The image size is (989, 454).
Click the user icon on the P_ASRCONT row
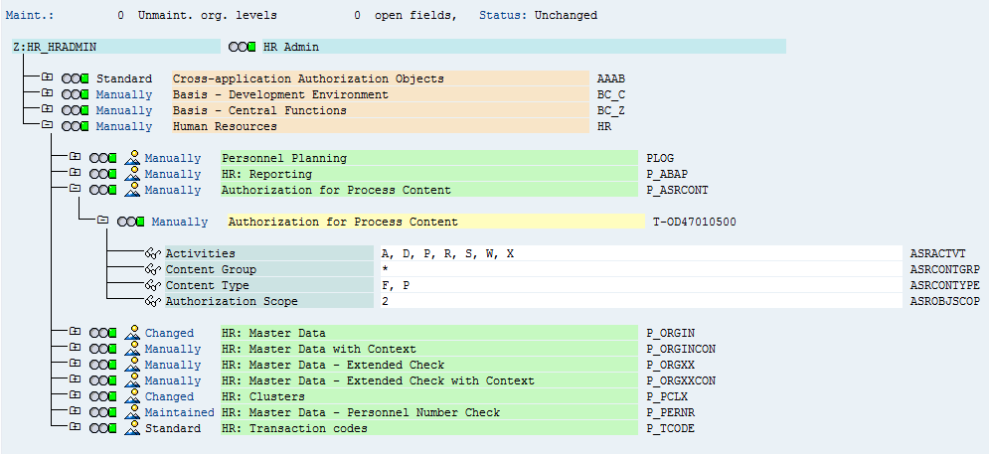click(x=132, y=189)
